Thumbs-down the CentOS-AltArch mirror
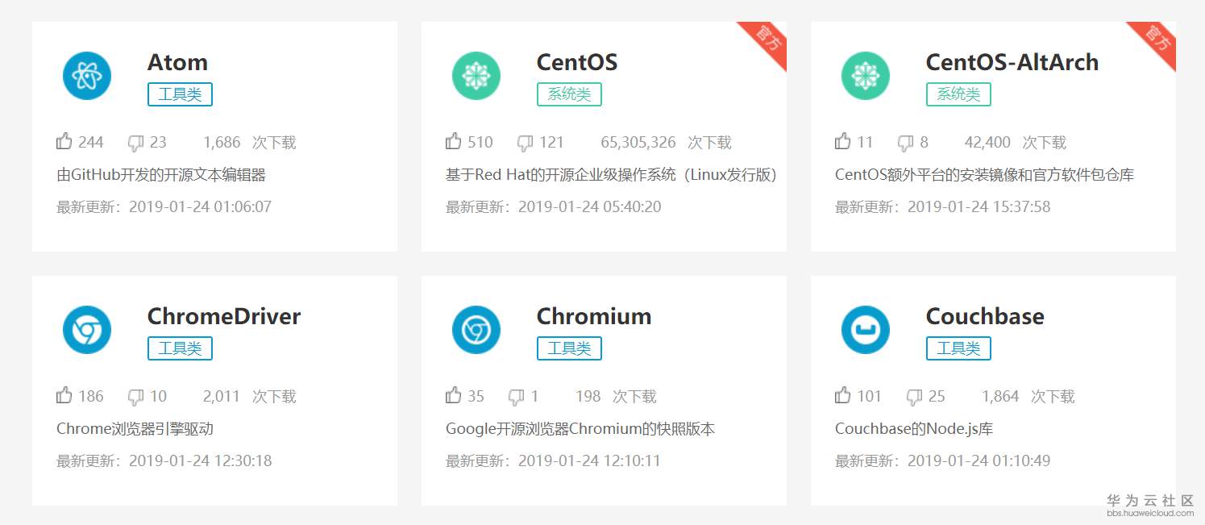Screen dimensions: 1205x525 coord(906,144)
